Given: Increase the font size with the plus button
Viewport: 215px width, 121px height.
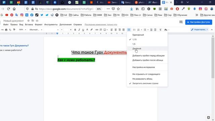Looking at the screenshot, I should (71, 30).
